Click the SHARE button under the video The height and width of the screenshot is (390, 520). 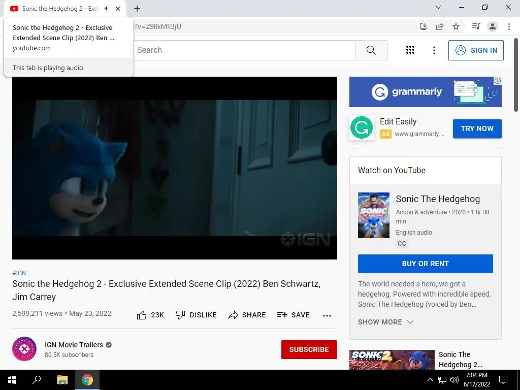click(247, 315)
